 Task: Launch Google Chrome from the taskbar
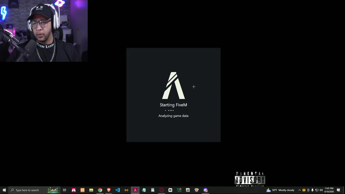pyautogui.click(x=100, y=190)
